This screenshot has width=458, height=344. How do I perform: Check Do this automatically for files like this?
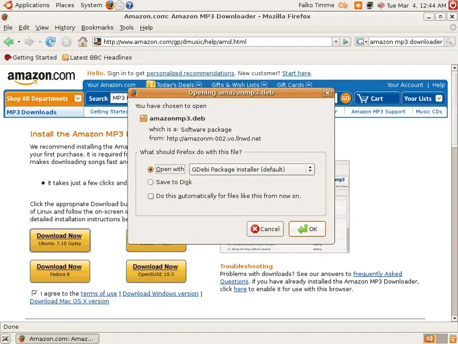[x=151, y=196]
